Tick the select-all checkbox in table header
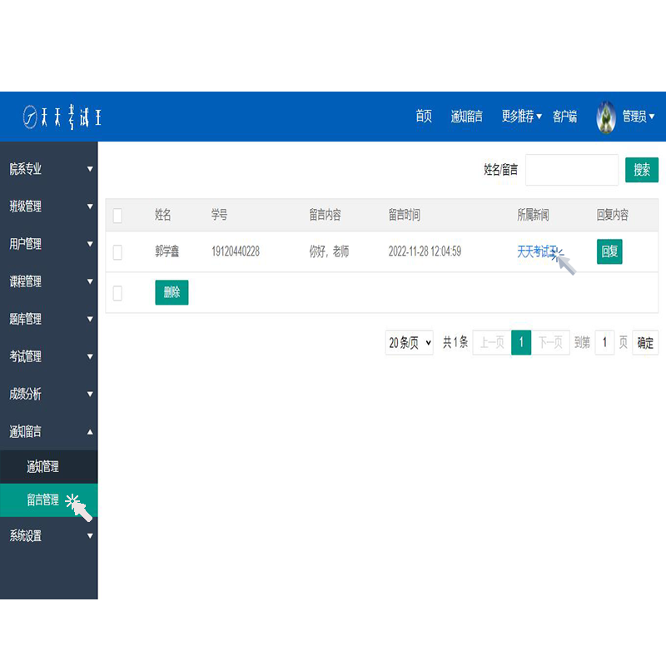 coord(117,216)
